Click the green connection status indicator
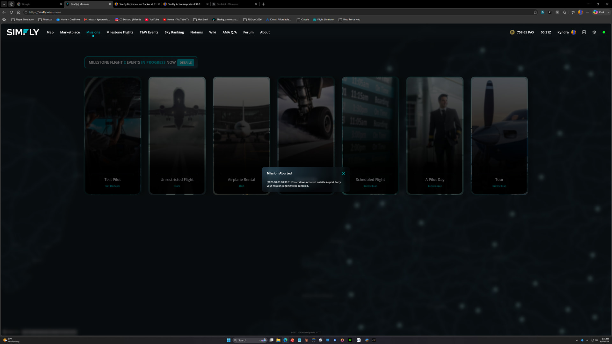The width and height of the screenshot is (612, 344). (x=604, y=32)
